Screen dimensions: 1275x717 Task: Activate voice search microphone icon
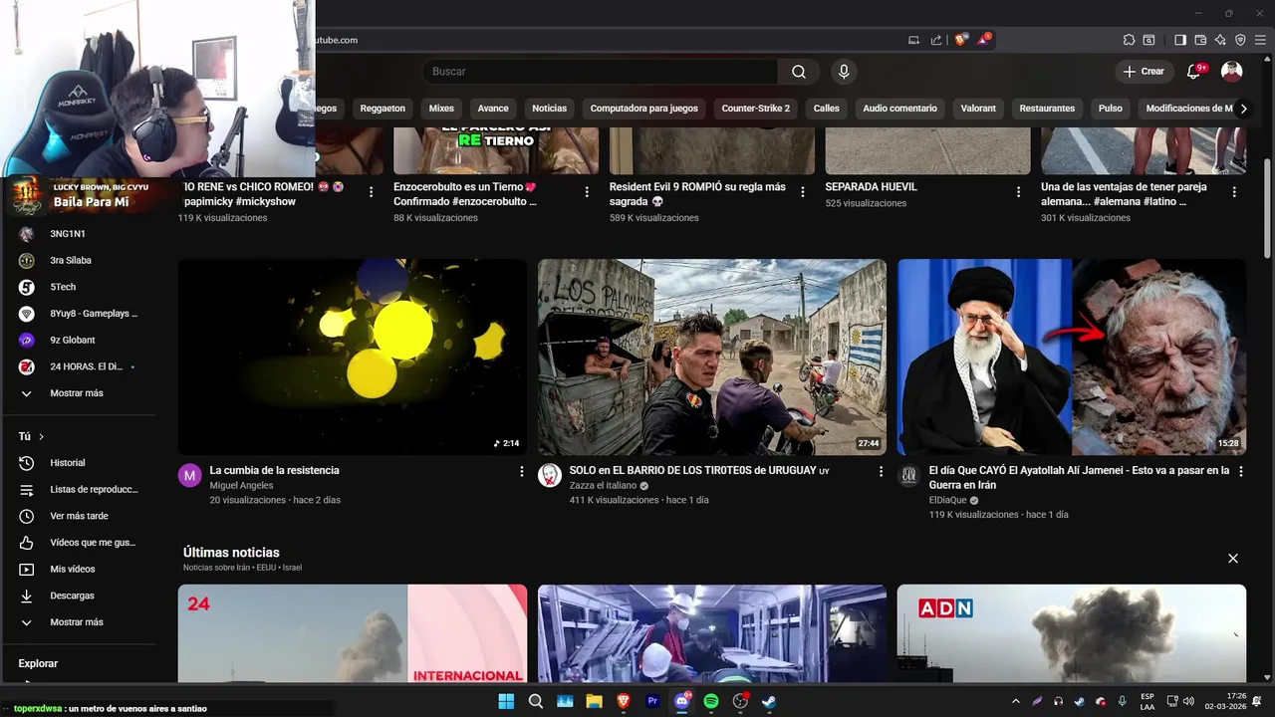844,72
